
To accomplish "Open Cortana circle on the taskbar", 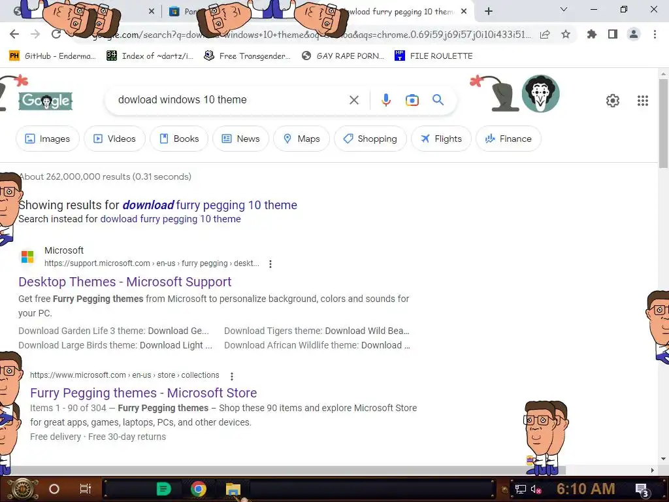I will point(54,489).
